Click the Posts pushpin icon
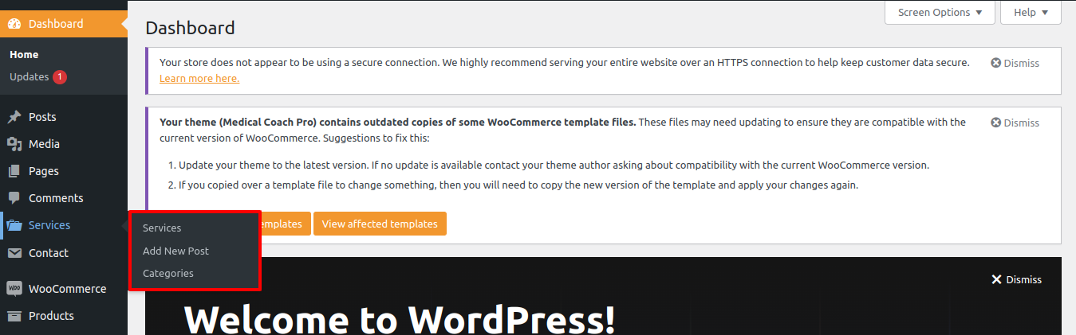 click(14, 117)
